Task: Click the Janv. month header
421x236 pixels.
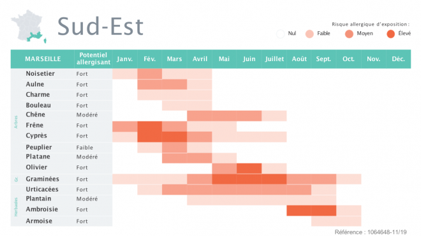Action: click(x=125, y=59)
